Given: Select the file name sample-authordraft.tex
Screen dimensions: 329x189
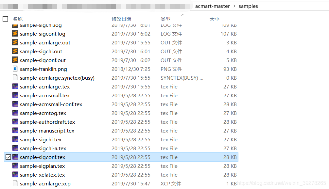Looking at the screenshot, I should pyautogui.click(x=47, y=122).
